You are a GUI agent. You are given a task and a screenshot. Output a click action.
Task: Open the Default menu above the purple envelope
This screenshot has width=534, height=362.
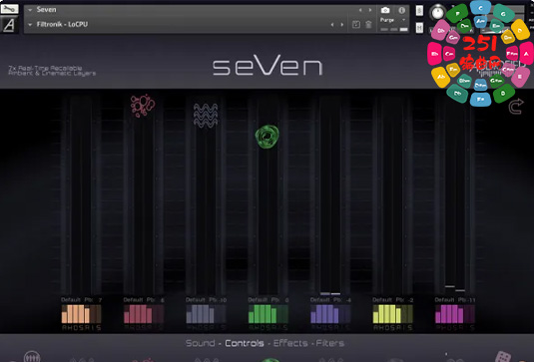pyautogui.click(x=320, y=300)
